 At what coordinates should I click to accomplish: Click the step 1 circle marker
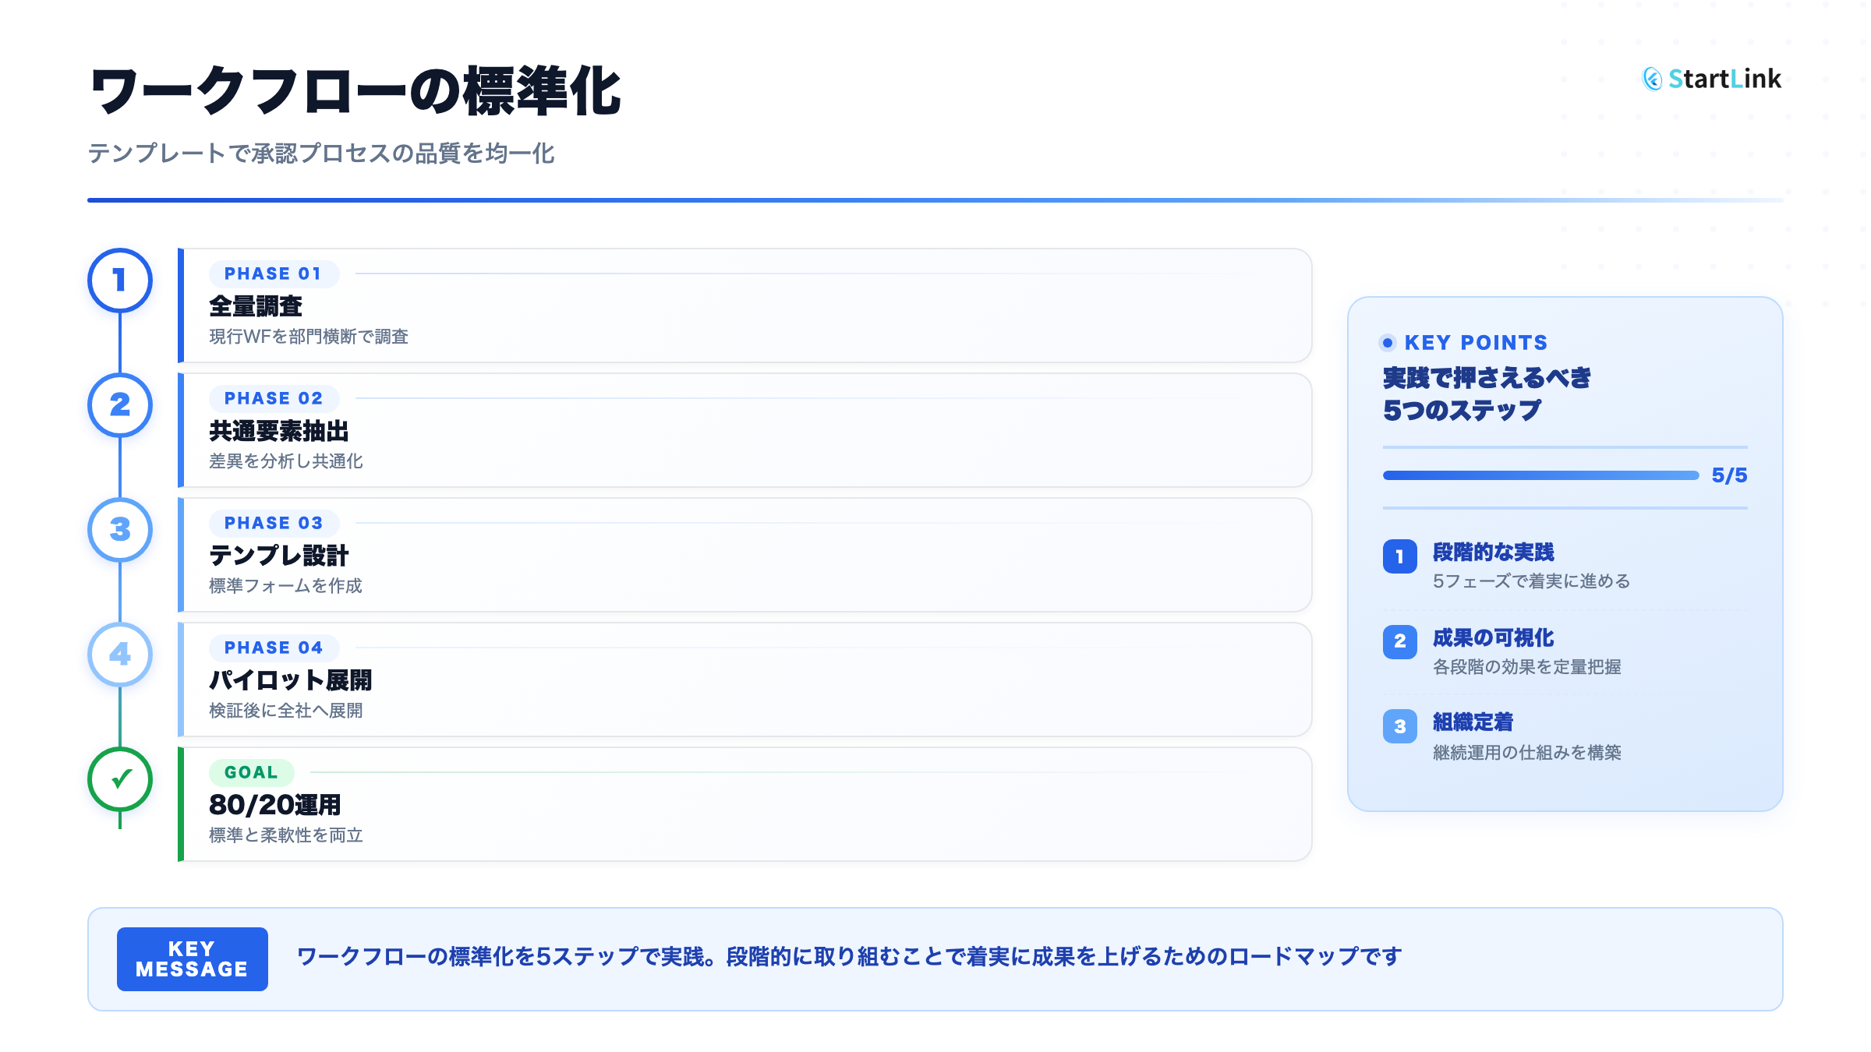(x=120, y=281)
